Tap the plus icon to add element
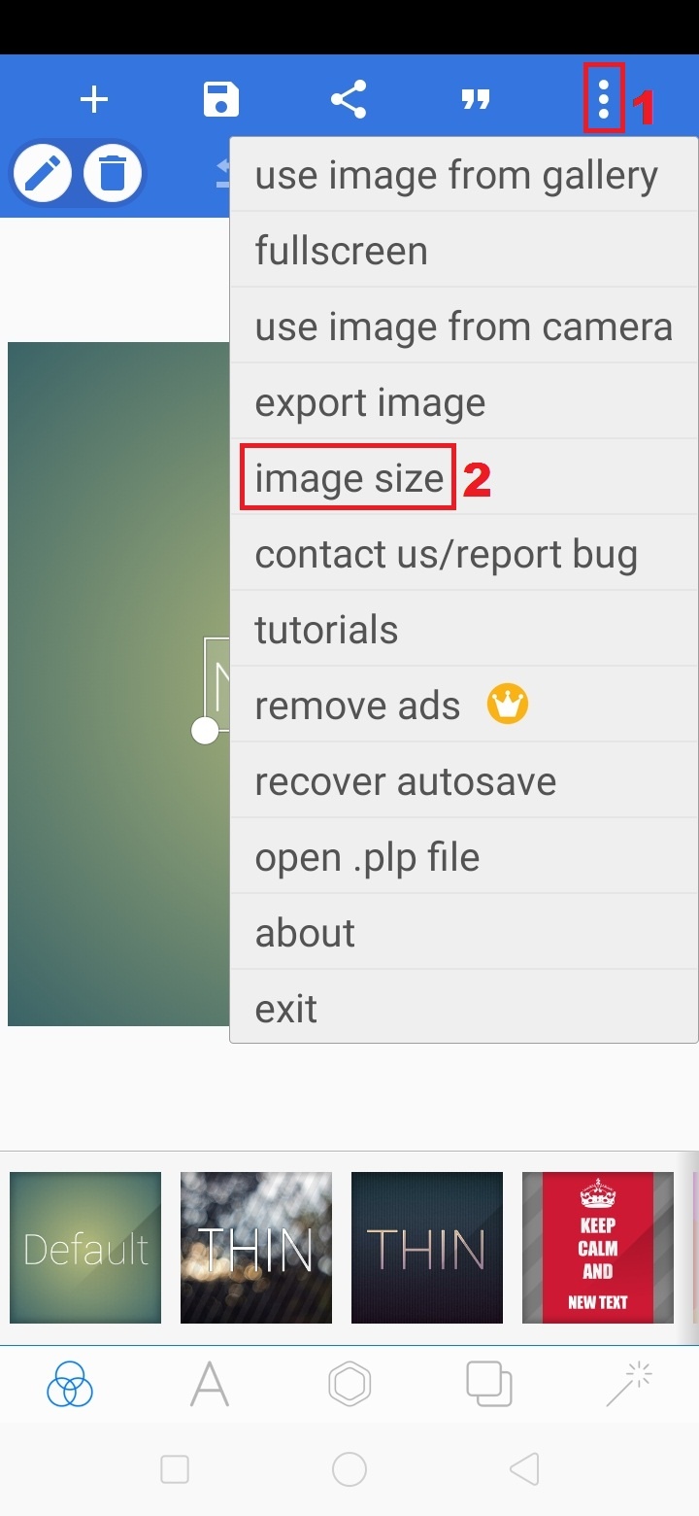 94,99
